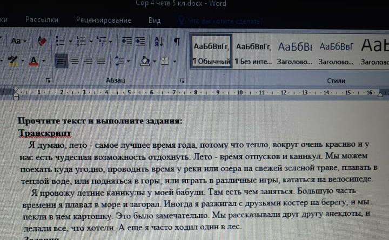Screen dimensions: 389x240
Task: Apply multilevel list formatting
Action: tap(102, 42)
